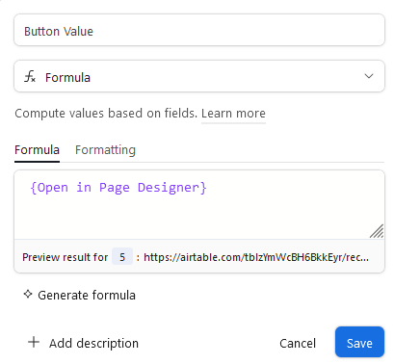
Task: Click the Generate formula sparkle icon
Action: 28,294
